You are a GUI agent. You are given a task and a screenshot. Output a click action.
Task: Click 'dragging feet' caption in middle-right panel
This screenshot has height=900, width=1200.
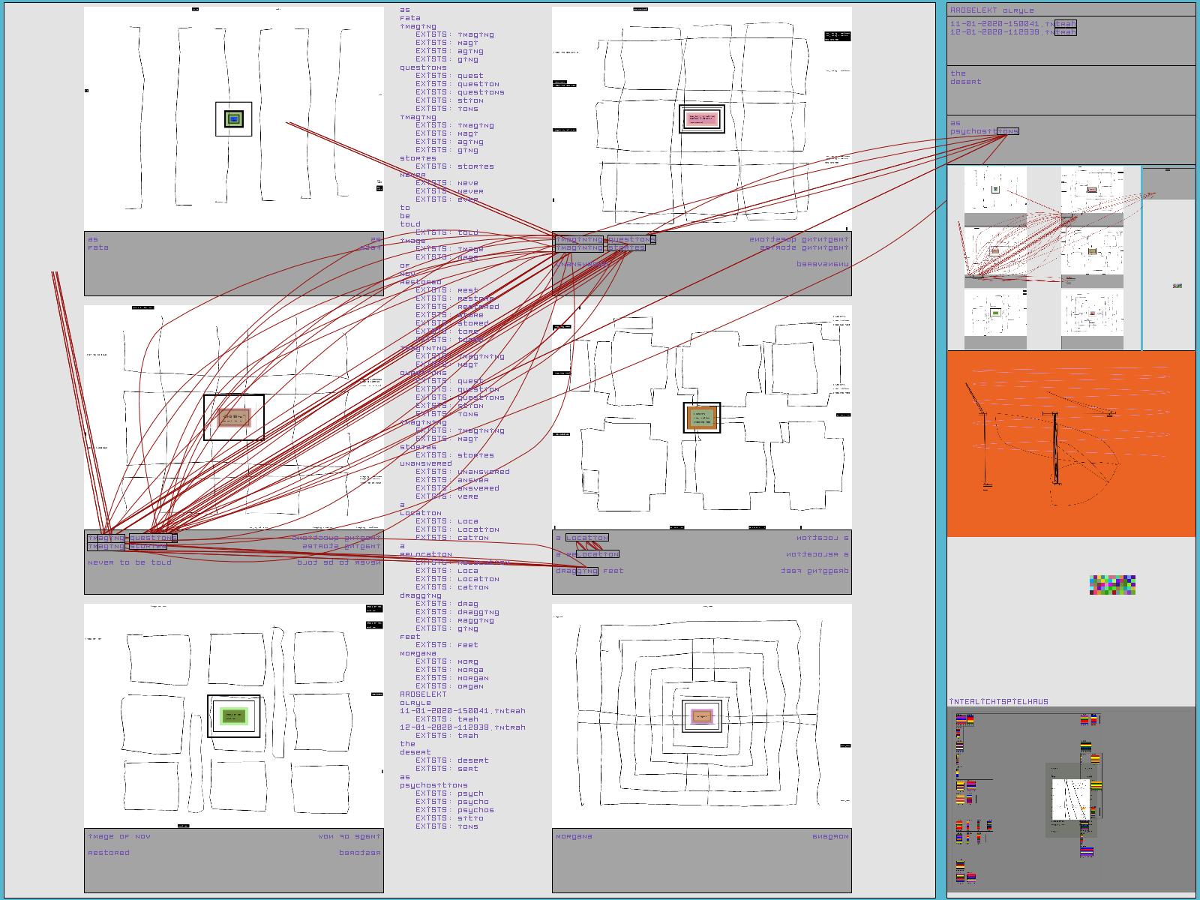[x=589, y=571]
